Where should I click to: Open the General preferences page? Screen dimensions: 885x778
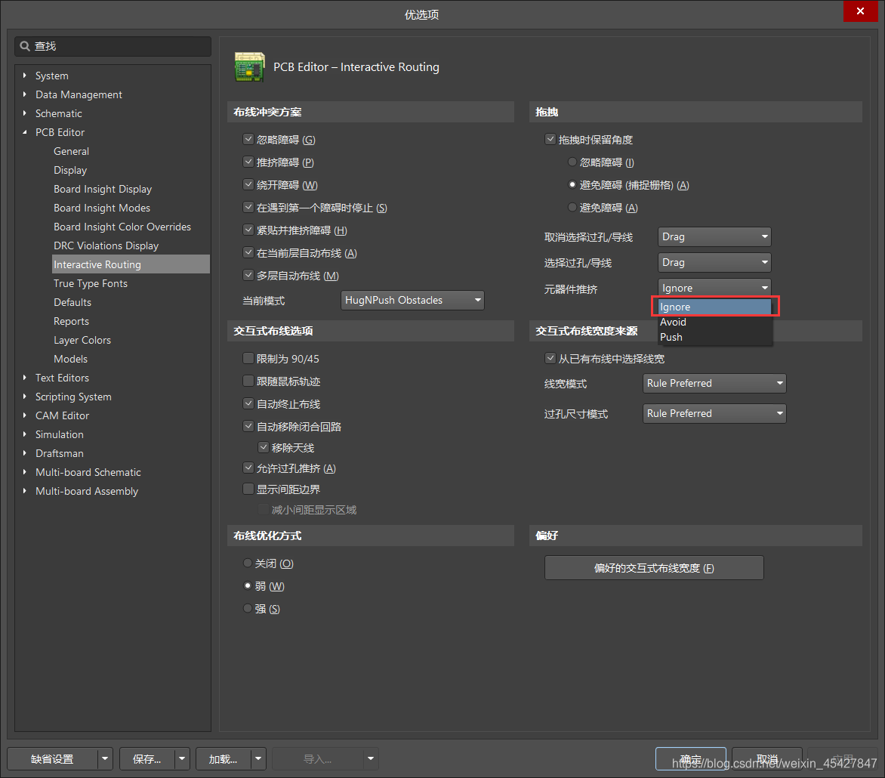[71, 151]
